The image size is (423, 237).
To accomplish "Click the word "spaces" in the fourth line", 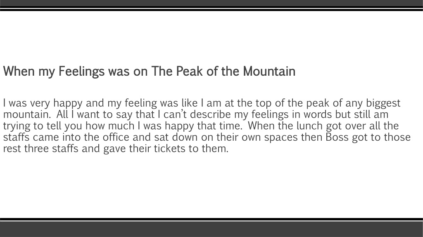I will [281, 137].
